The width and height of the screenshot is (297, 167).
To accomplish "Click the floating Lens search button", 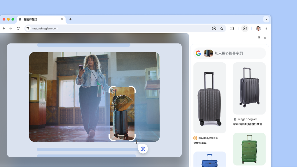I will click(143, 149).
